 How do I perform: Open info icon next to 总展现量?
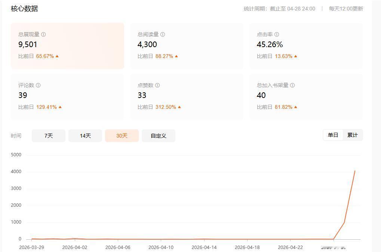[x=43, y=34]
